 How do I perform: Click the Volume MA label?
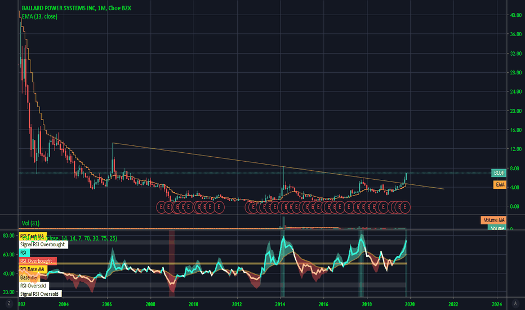[493, 220]
